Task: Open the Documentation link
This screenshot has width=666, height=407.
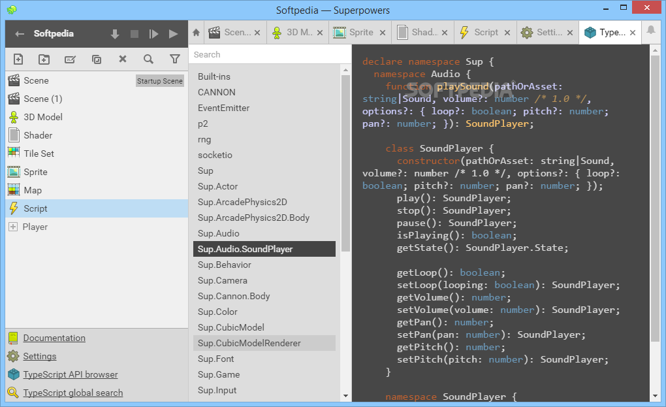Action: coord(54,338)
